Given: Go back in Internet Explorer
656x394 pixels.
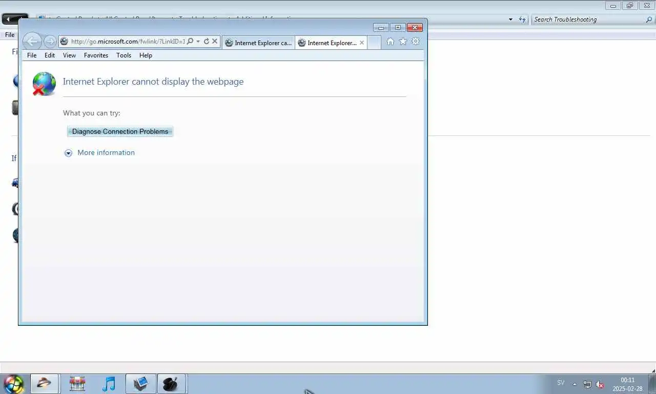Looking at the screenshot, I should pos(32,42).
